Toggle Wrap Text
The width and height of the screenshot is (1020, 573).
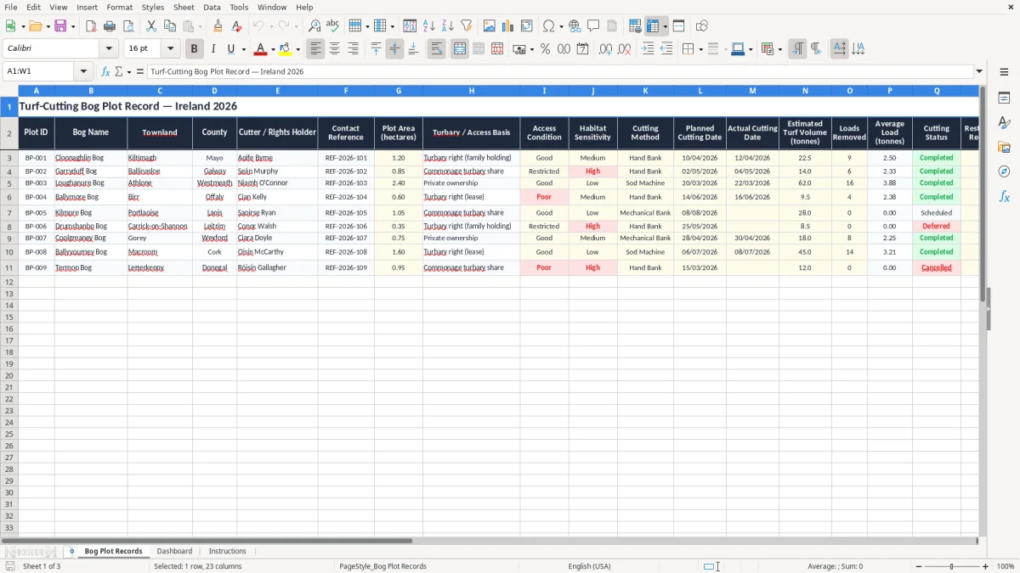click(x=437, y=49)
